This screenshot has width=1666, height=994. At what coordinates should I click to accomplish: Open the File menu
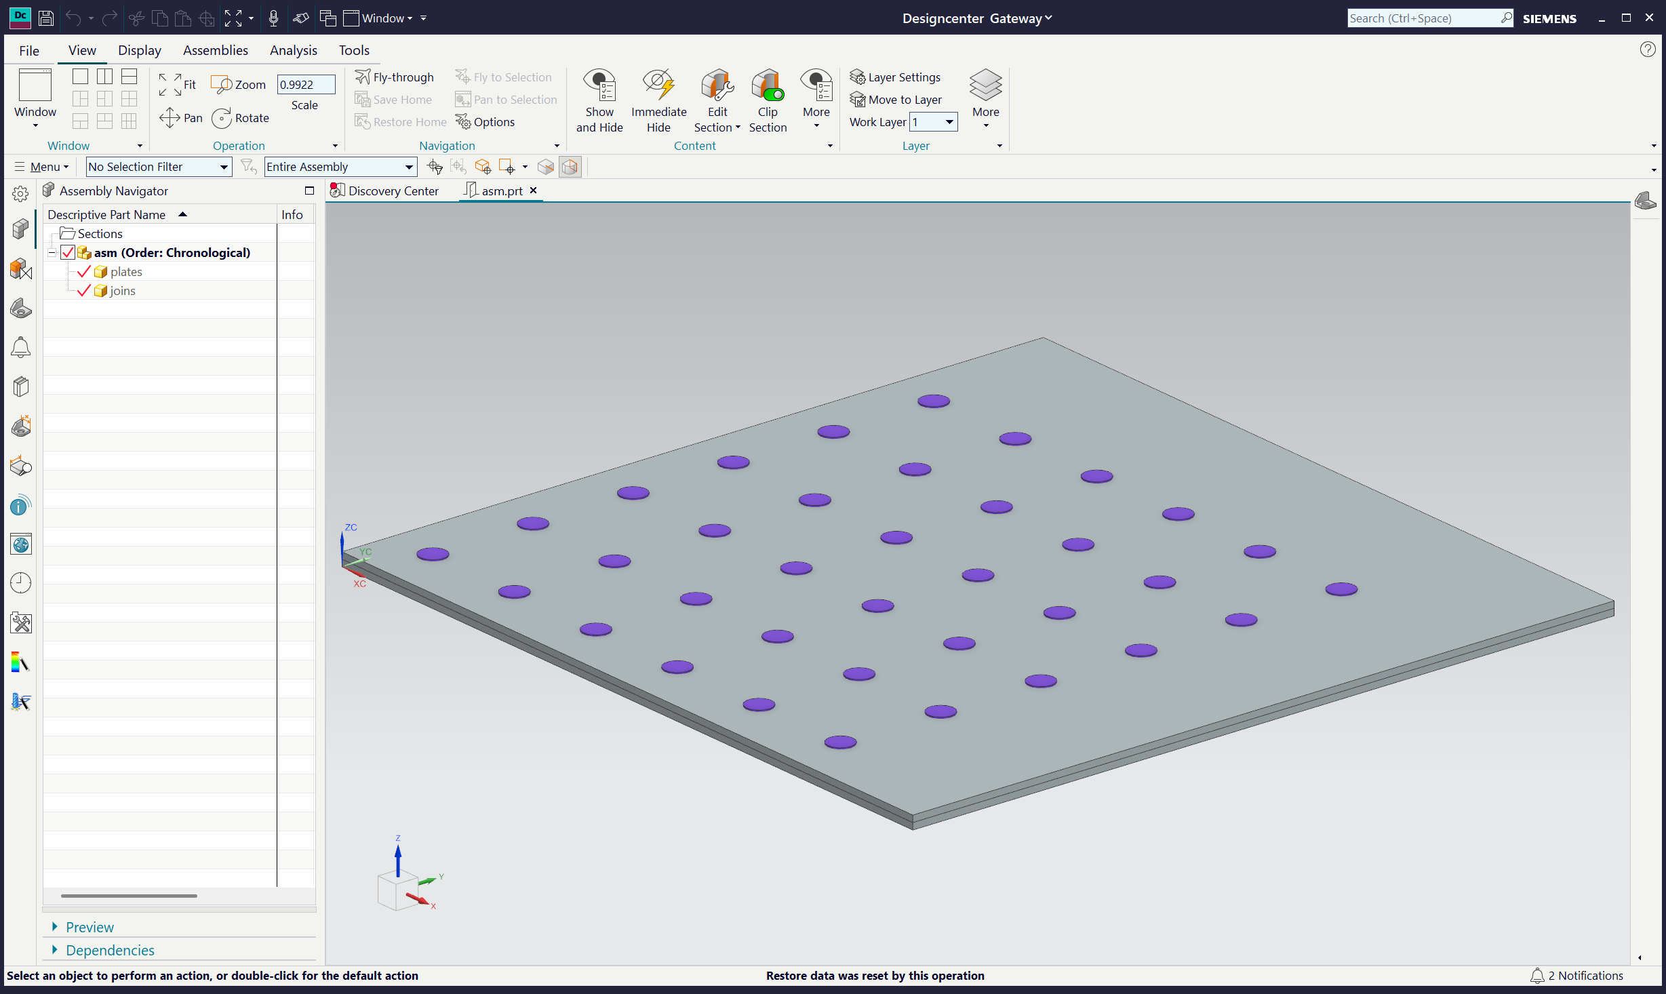click(x=29, y=50)
